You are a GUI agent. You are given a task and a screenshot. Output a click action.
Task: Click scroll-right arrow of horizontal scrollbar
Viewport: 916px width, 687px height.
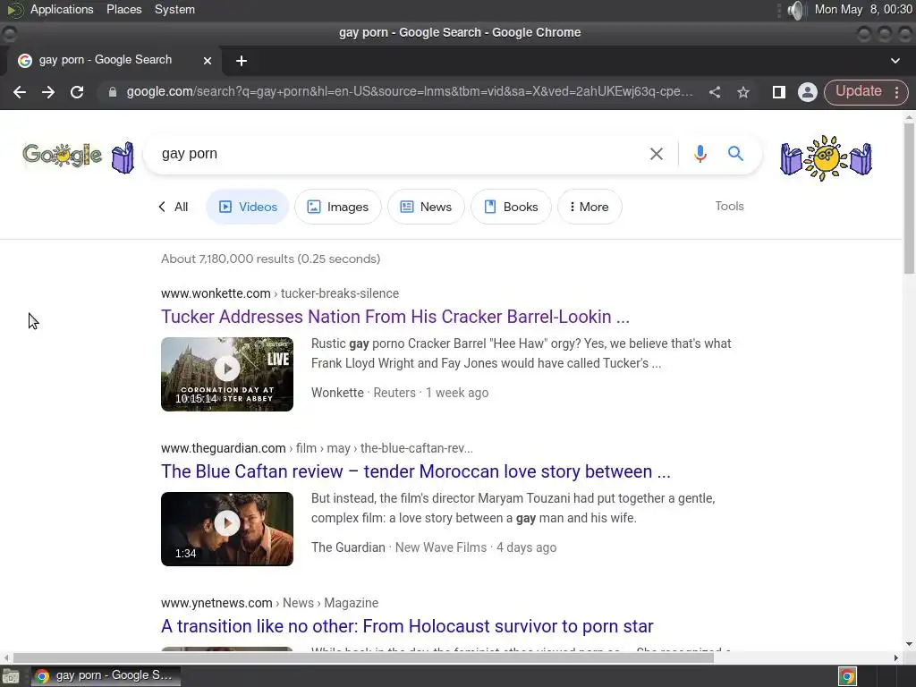[x=896, y=657]
